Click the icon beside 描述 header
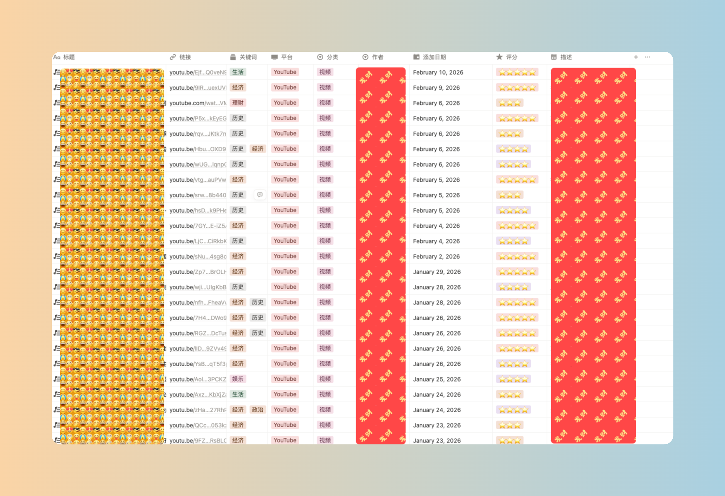 (554, 57)
